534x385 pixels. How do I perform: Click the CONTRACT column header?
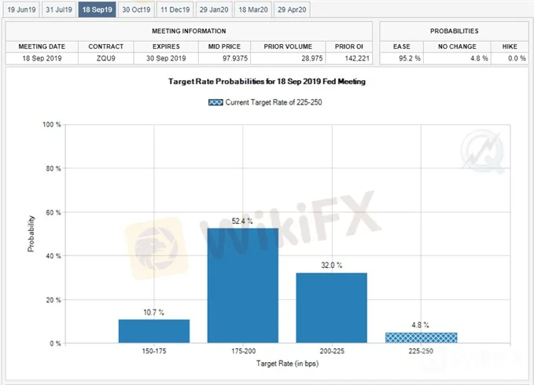(106, 46)
